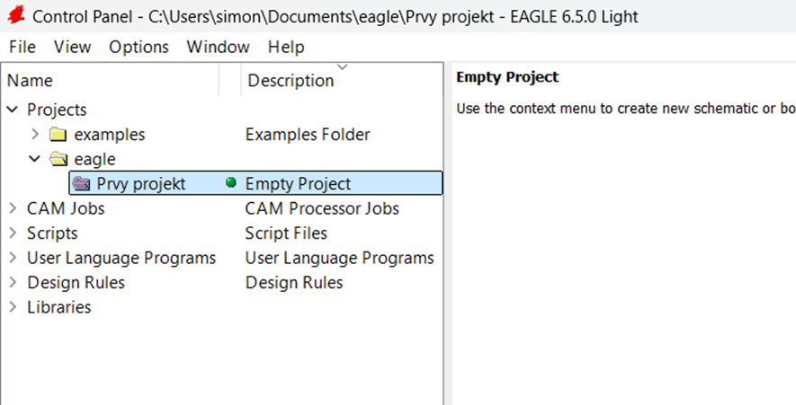
Task: Collapse the Projects tree node
Action: (13, 110)
